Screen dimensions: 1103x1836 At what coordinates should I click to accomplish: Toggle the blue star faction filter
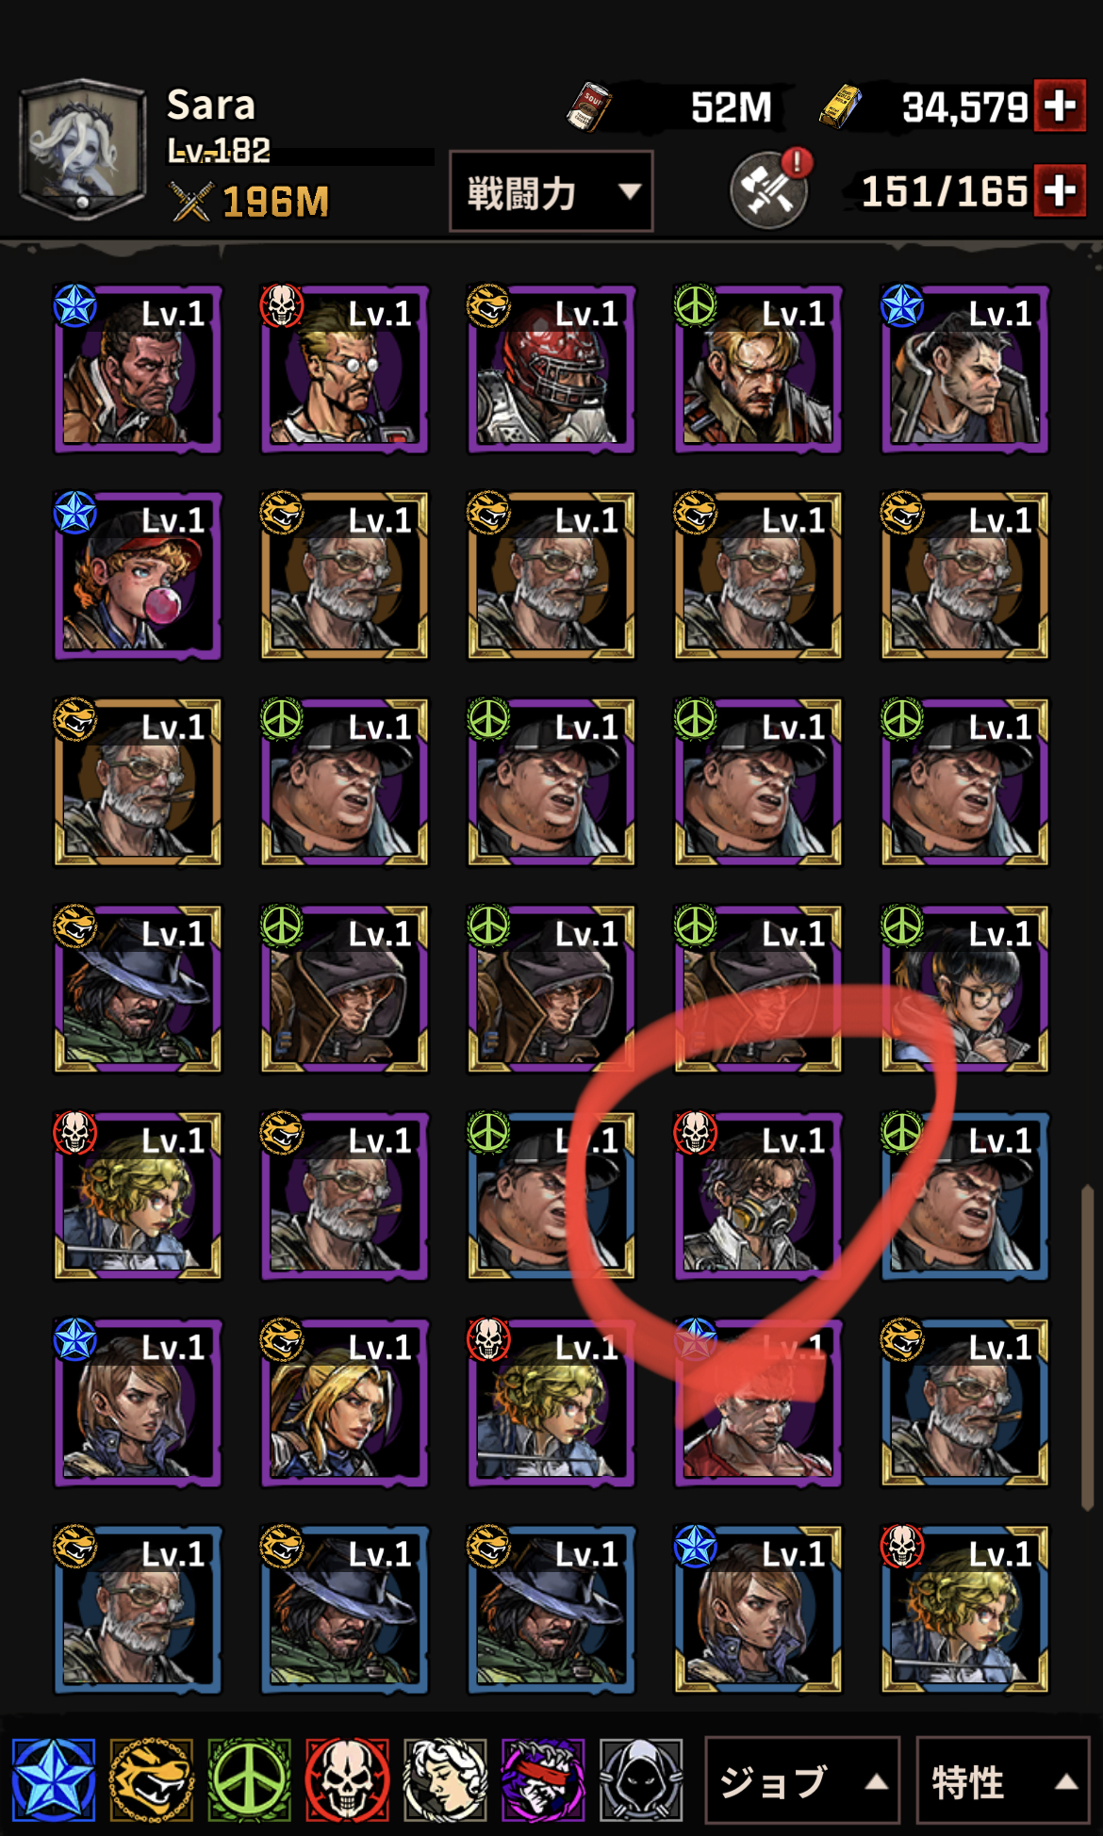(54, 1779)
